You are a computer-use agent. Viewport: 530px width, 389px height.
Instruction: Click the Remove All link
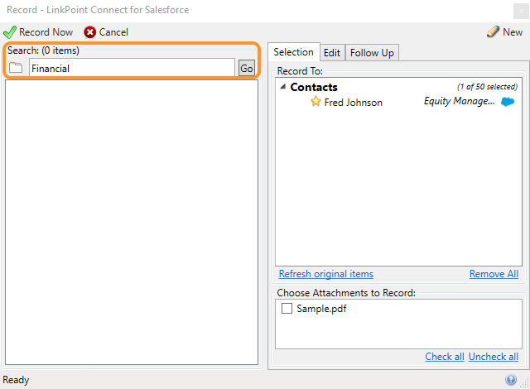494,274
